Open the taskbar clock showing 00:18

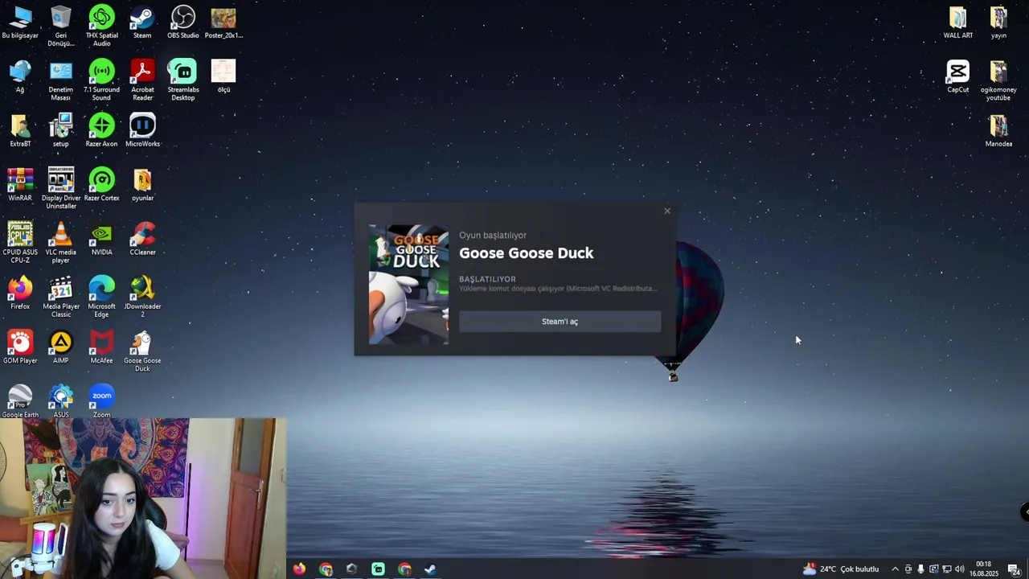tap(984, 569)
